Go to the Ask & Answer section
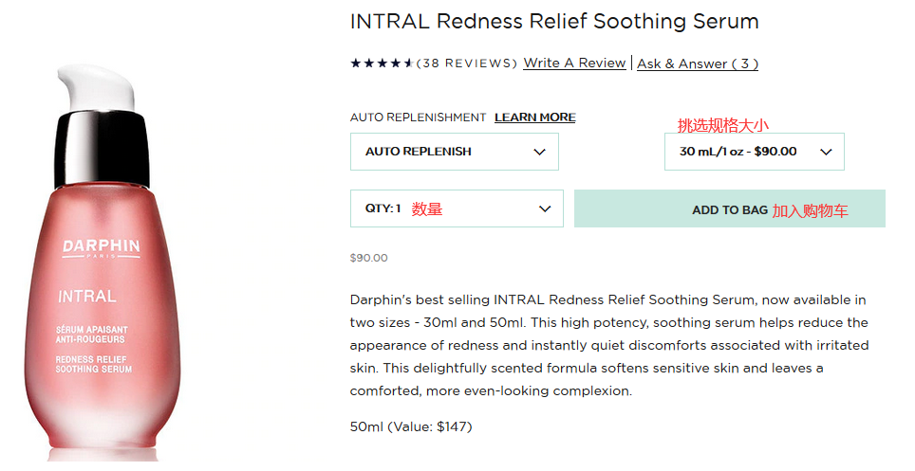This screenshot has width=915, height=471. 697,63
